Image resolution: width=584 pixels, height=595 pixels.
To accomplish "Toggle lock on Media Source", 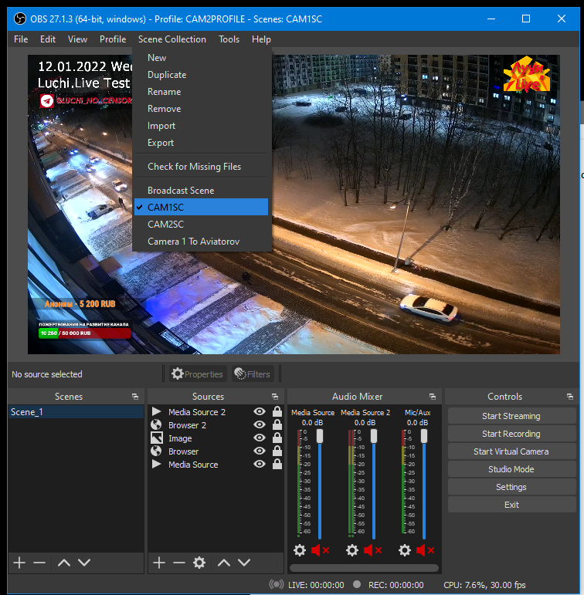I will tap(277, 464).
